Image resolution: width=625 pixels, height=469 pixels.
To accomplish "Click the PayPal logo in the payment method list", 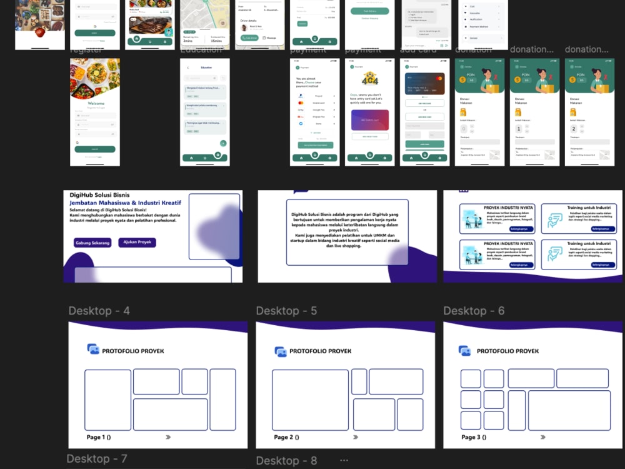I will [x=301, y=96].
